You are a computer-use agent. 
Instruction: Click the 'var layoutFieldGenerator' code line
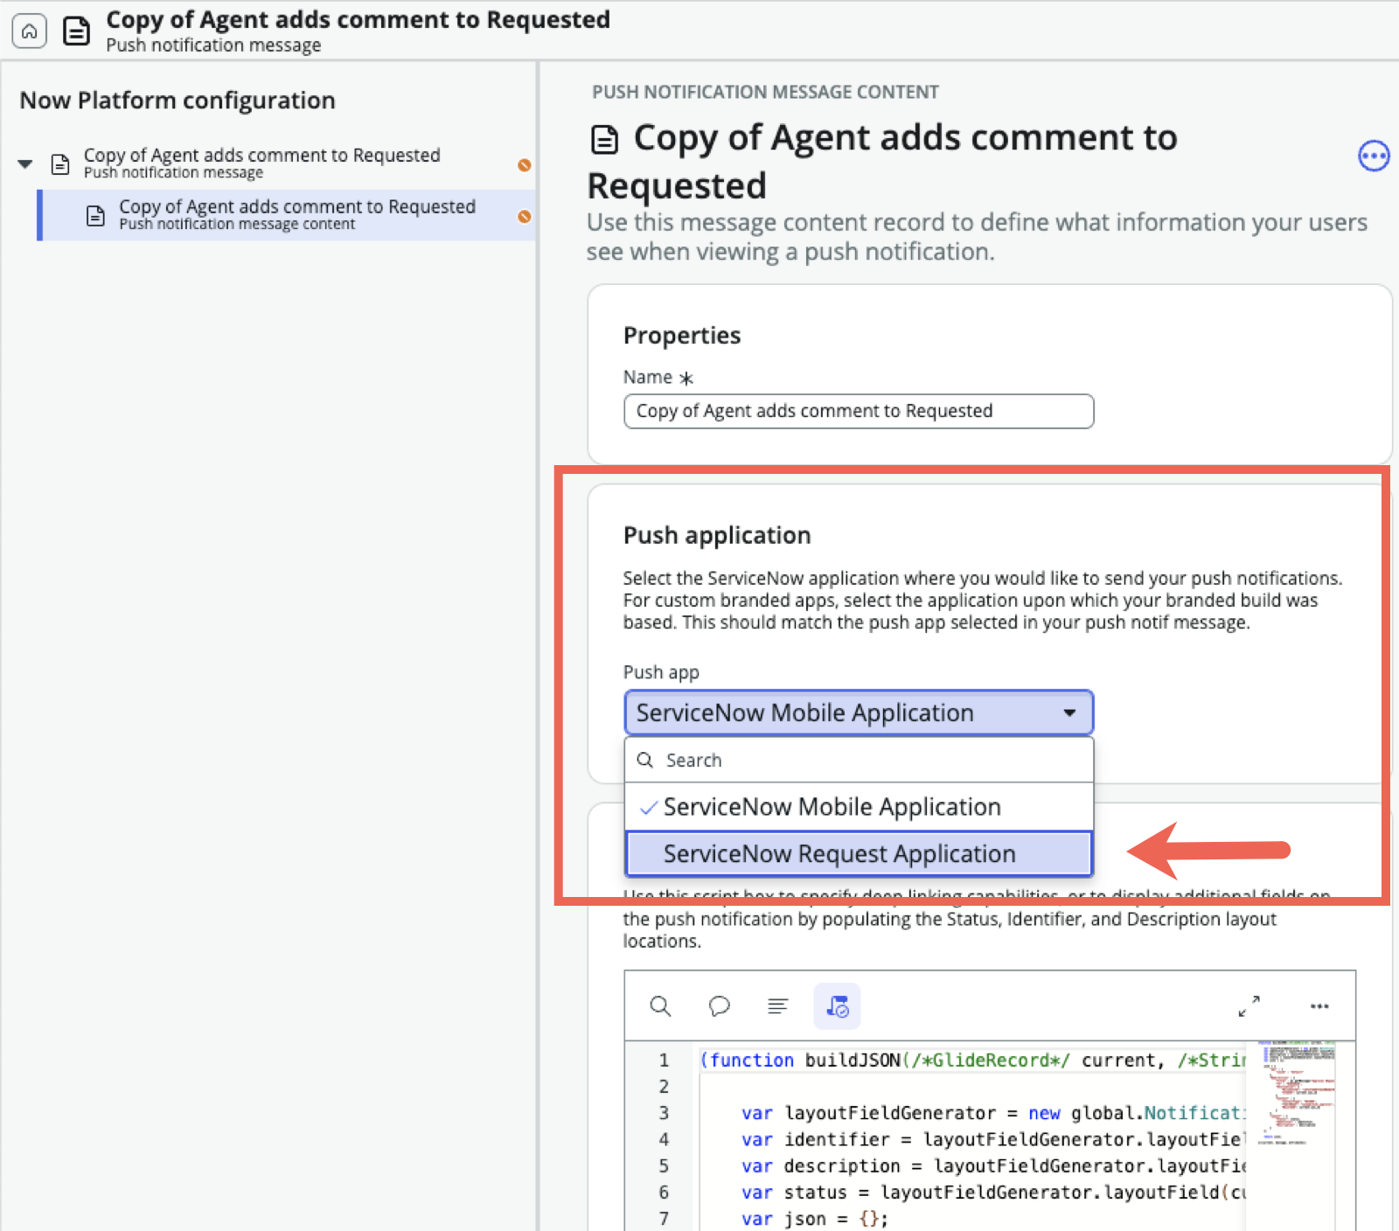coord(993,1113)
